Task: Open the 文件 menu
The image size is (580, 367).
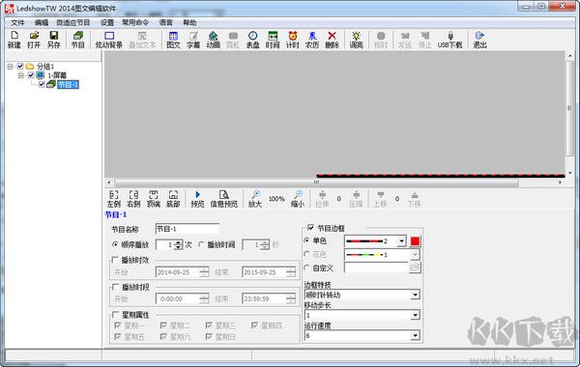Action: coord(17,22)
